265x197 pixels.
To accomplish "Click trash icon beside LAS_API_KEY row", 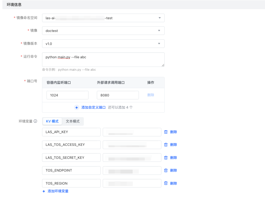I will 166,132.
